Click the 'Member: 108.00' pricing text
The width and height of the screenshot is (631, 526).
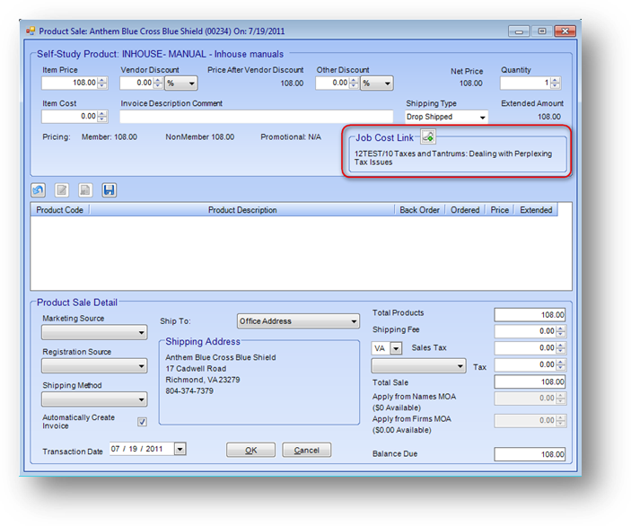110,136
